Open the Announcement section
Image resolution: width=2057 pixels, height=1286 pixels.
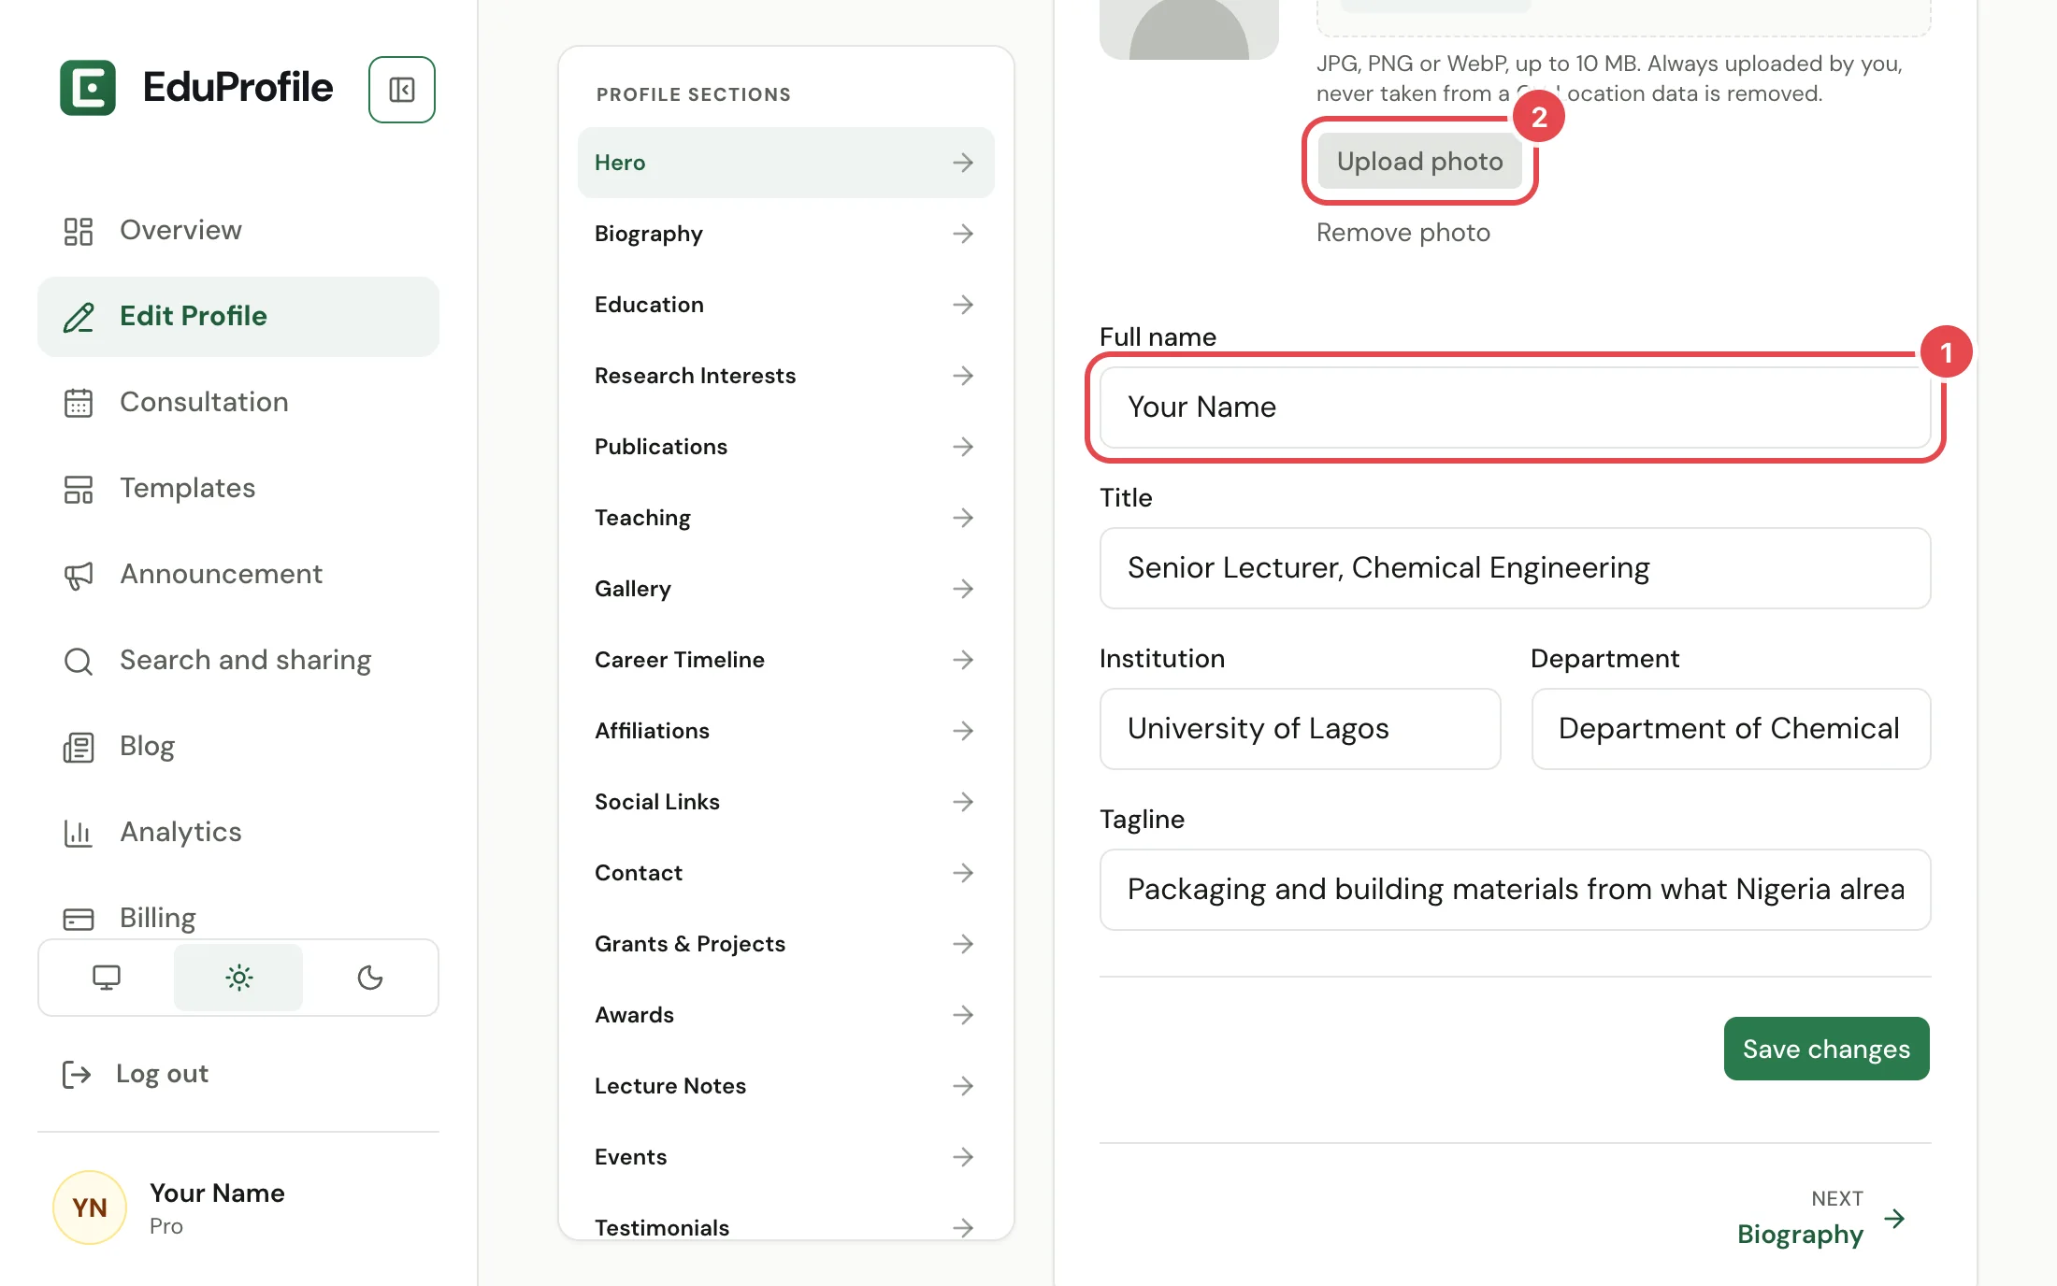238,575
